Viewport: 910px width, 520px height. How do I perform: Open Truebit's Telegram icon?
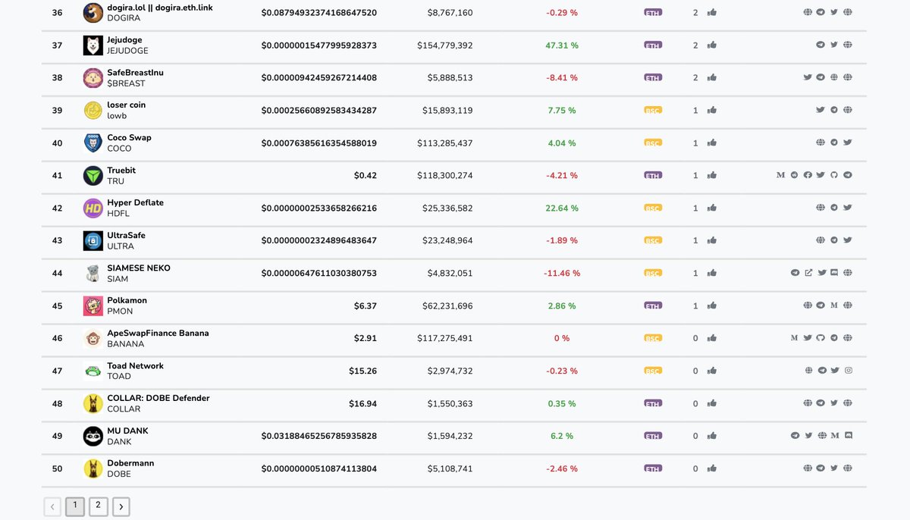848,175
